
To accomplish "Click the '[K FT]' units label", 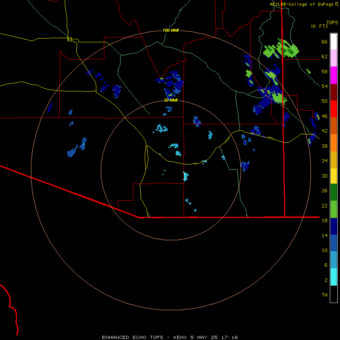I will (319, 26).
